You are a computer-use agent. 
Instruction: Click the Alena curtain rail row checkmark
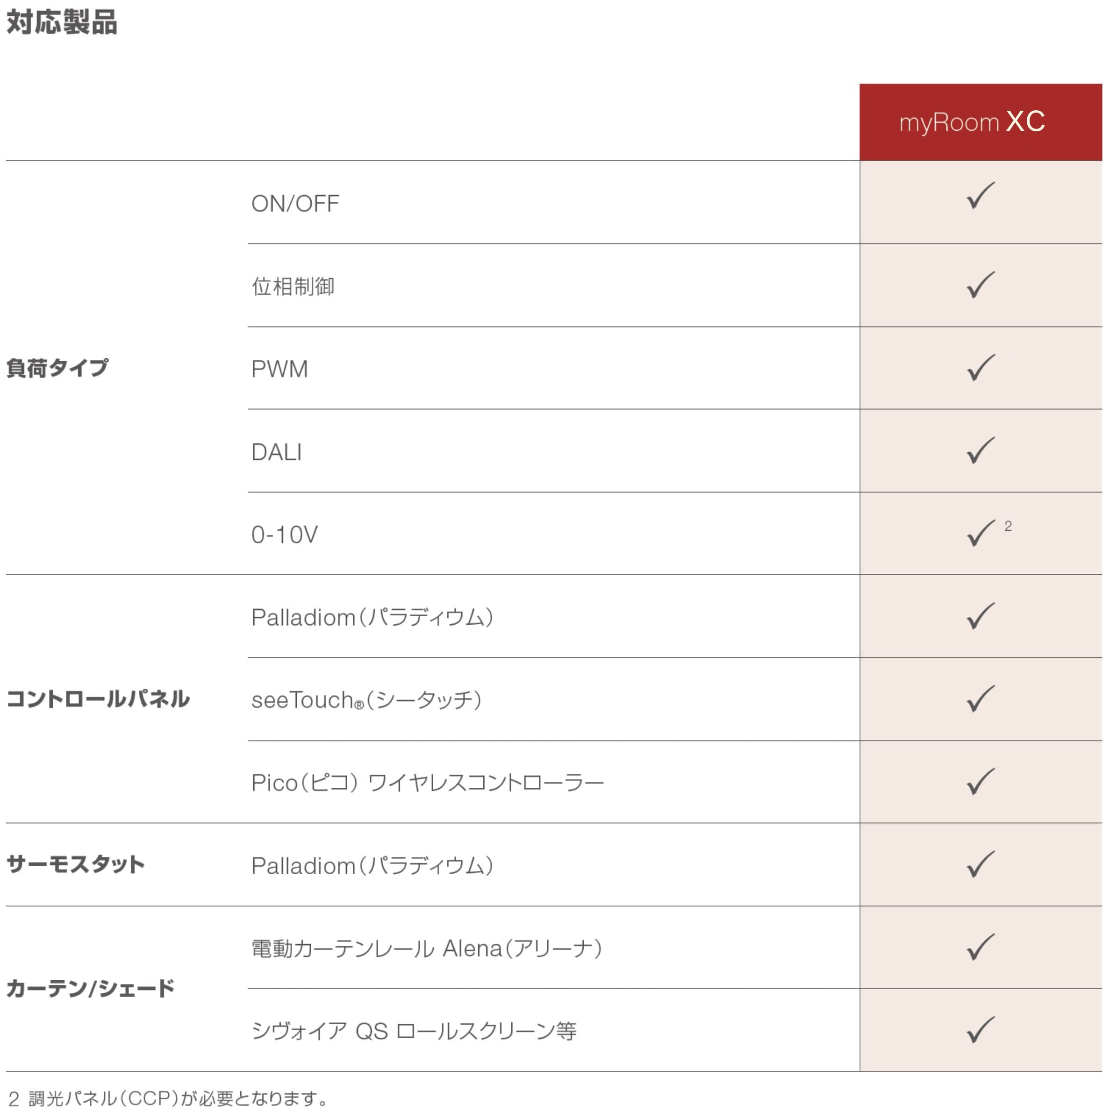click(x=980, y=948)
